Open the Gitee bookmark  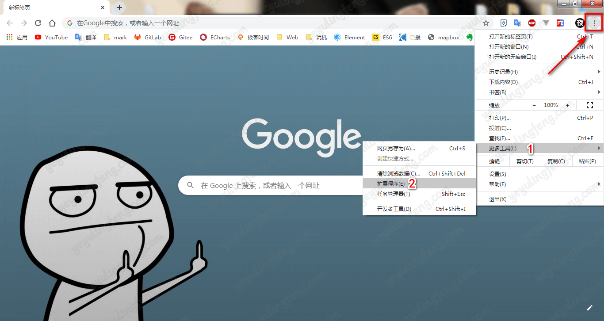click(180, 38)
